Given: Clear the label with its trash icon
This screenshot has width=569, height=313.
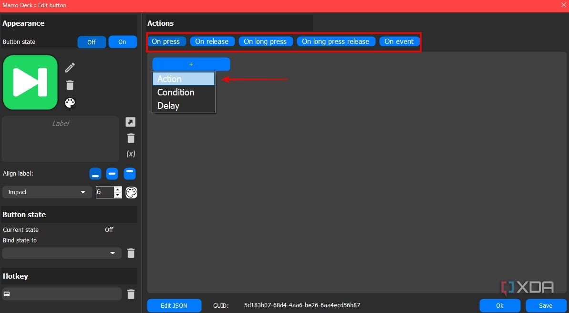Looking at the screenshot, I should (x=131, y=138).
